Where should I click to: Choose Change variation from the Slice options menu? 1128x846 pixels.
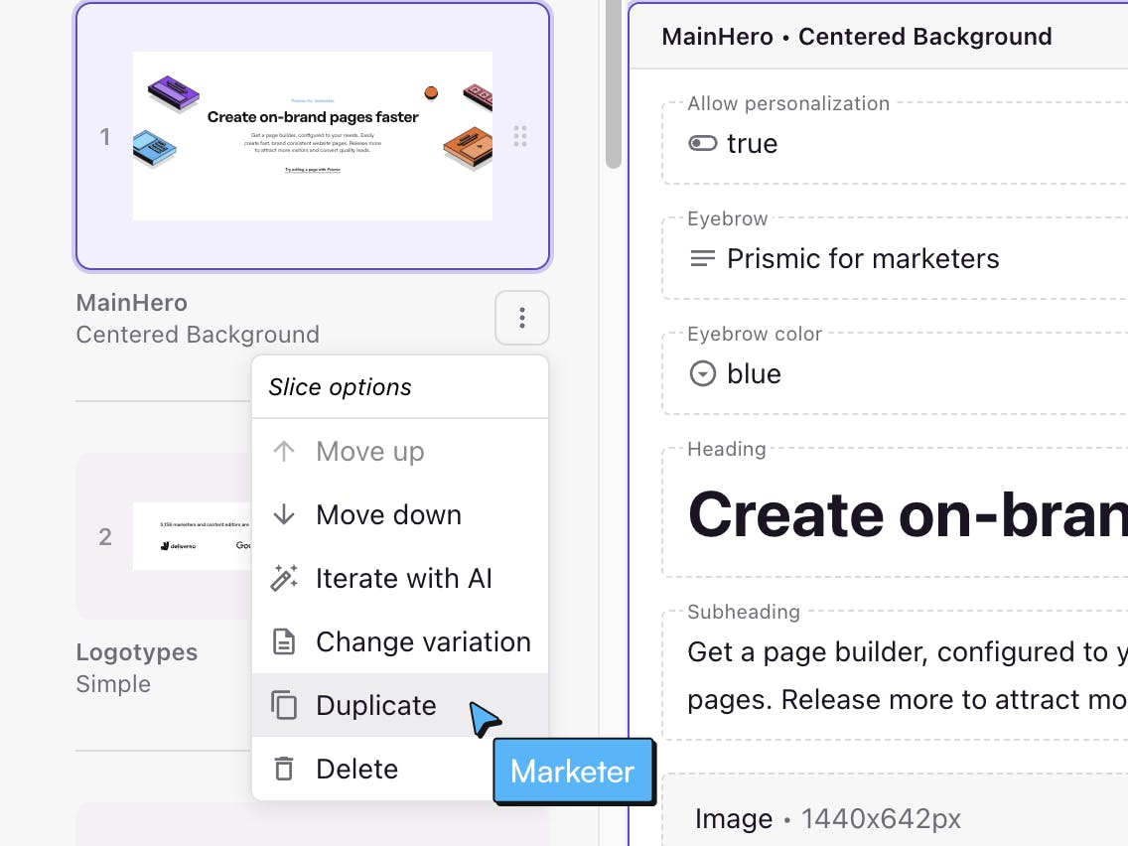[x=423, y=641]
